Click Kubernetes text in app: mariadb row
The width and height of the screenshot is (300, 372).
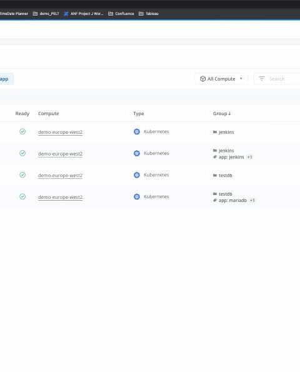pos(156,197)
